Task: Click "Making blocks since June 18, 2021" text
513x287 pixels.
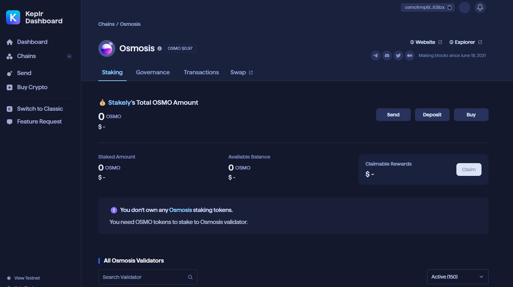Action: coord(452,56)
